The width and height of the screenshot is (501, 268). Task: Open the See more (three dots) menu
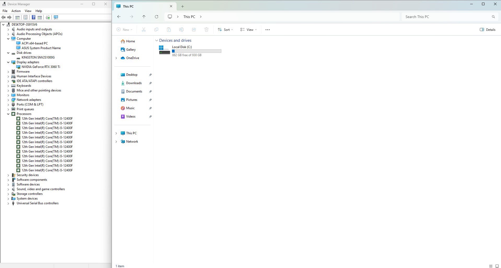click(267, 30)
